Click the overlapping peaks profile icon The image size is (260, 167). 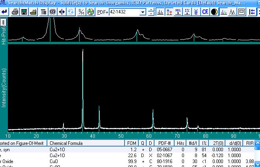(x=233, y=12)
